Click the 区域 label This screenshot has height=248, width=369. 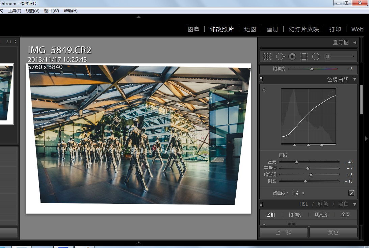click(x=283, y=155)
